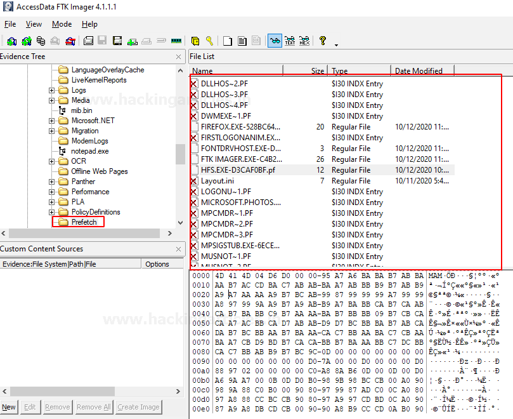This screenshot has height=419, width=513.
Task: Click the Detect EFS Encryption key icon
Action: point(210,41)
